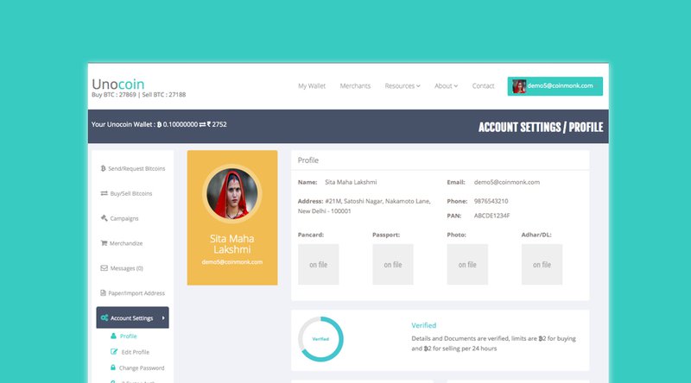Screen dimensions: 691x383
Task: Click the Profile panel header
Action: click(441, 160)
